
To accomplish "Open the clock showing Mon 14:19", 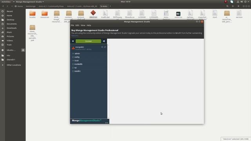I will pyautogui.click(x=125, y=2).
